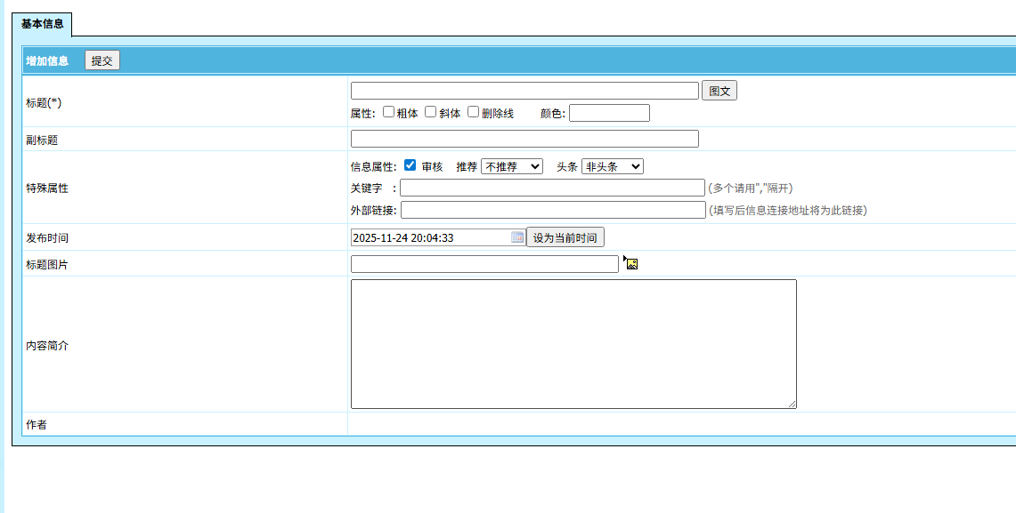1016x513 pixels.
Task: Click the 图文 button next to title
Action: (719, 91)
